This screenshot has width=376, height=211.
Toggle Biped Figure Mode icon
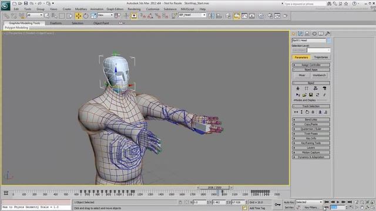pyautogui.click(x=298, y=89)
